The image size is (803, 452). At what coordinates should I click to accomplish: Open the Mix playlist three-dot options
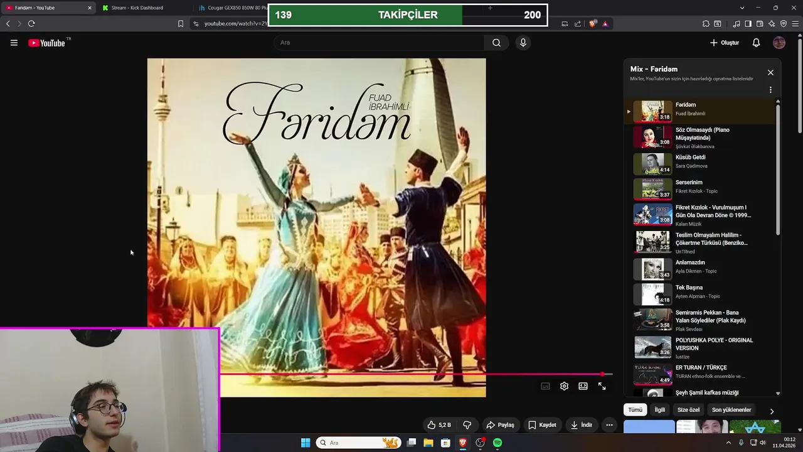click(x=770, y=90)
